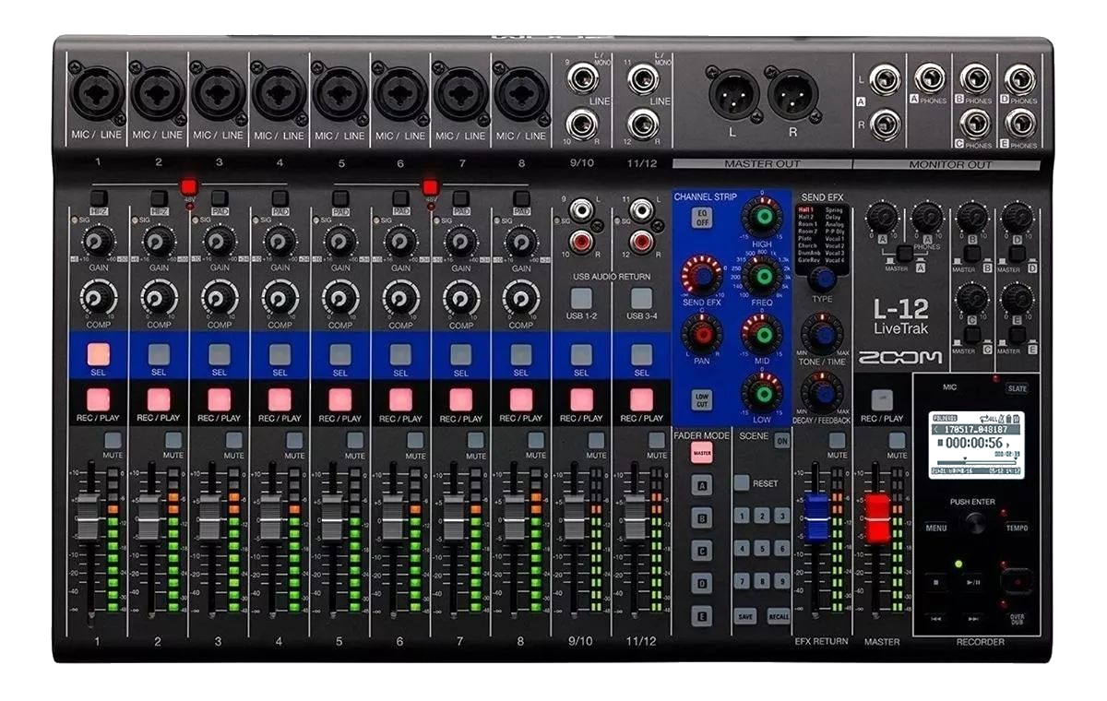Turn the channel 8 GAIN knob
Image resolution: width=1107 pixels, height=701 pixels.
(521, 242)
